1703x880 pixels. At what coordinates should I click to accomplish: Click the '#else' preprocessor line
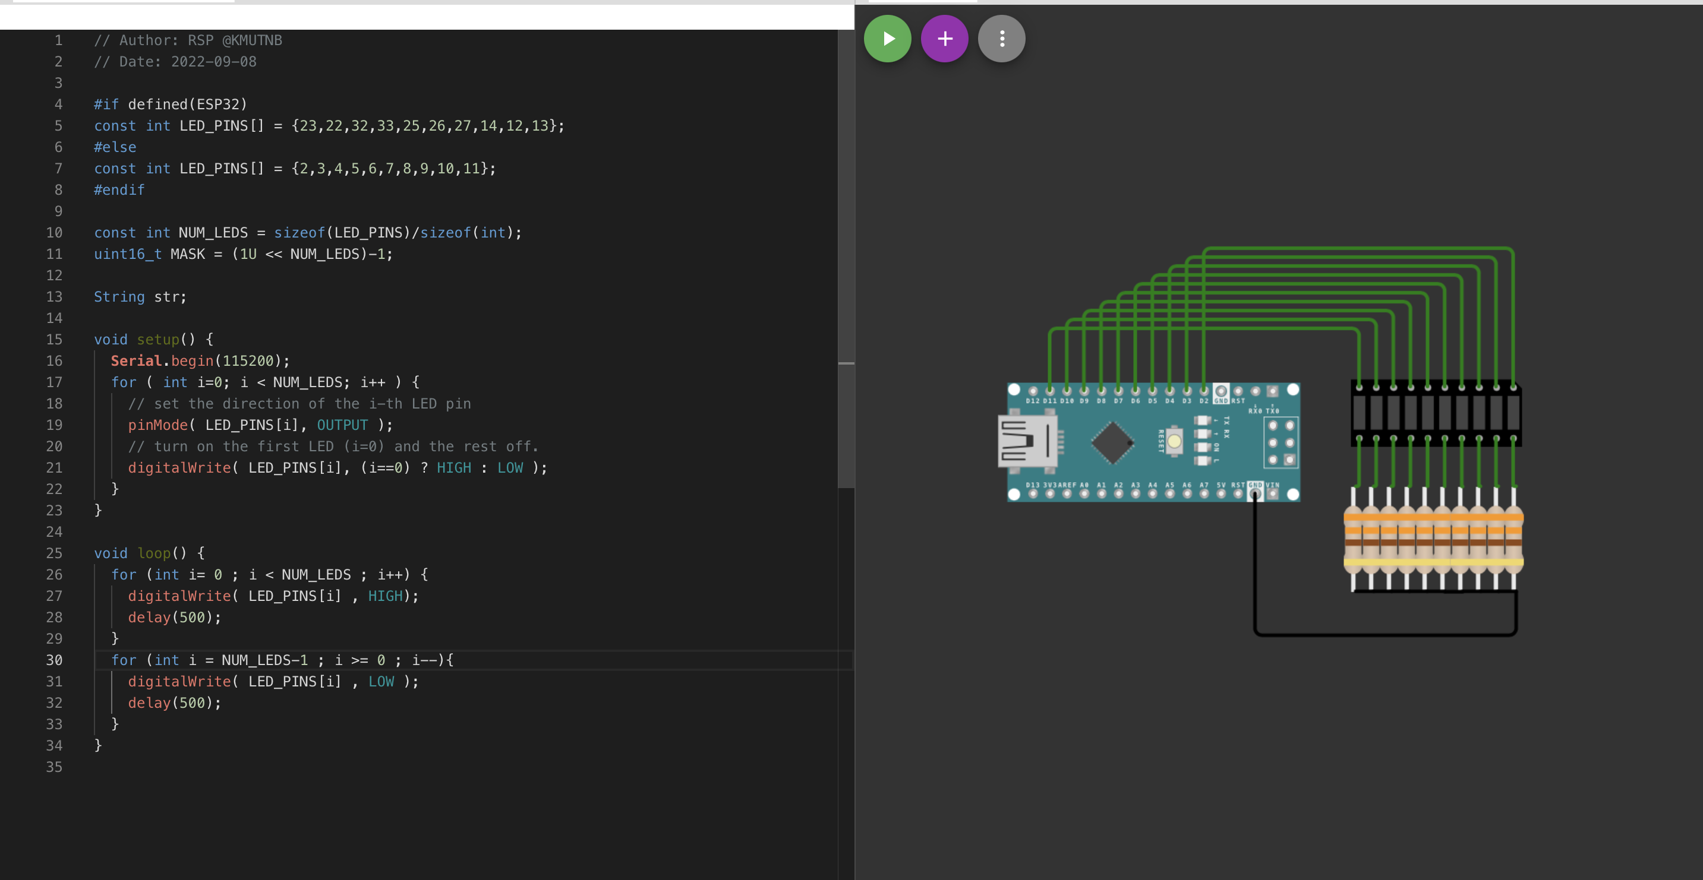tap(115, 147)
